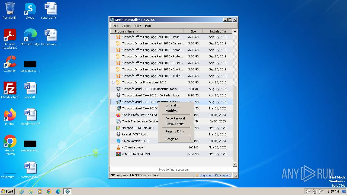Select Microsoft Office Language Pack 2010 - Turkish row
Screen dimensions: 347x195
tap(172, 76)
